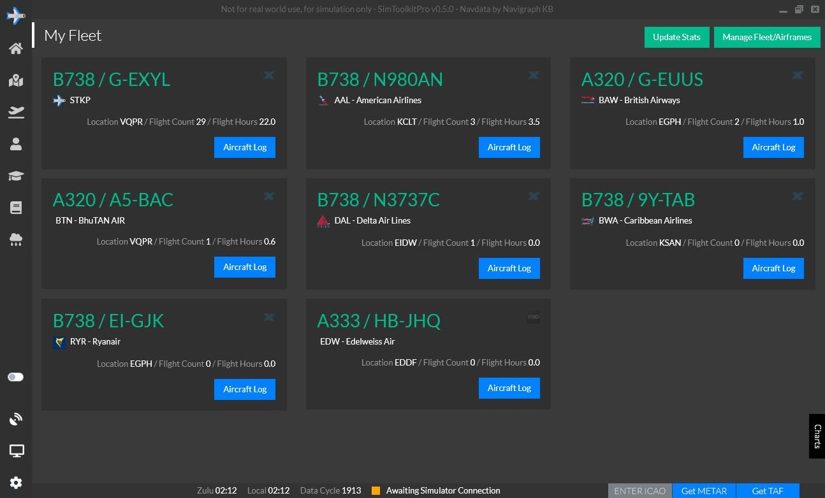Open Aircraft Log for G-EXYL
This screenshot has height=498, width=825.
coord(245,147)
